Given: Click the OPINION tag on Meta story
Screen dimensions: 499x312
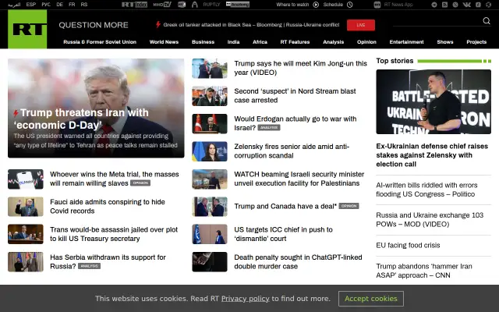Looking at the screenshot, I should (x=140, y=183).
